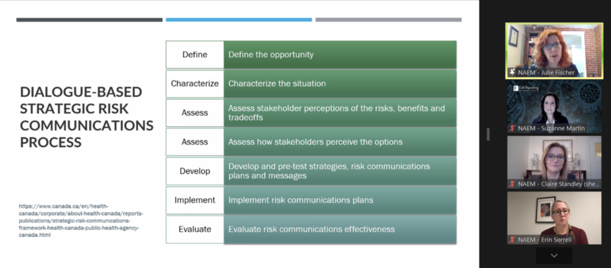Screen dimensions: 611x268
Task: Click the Develop step label
Action: point(195,171)
